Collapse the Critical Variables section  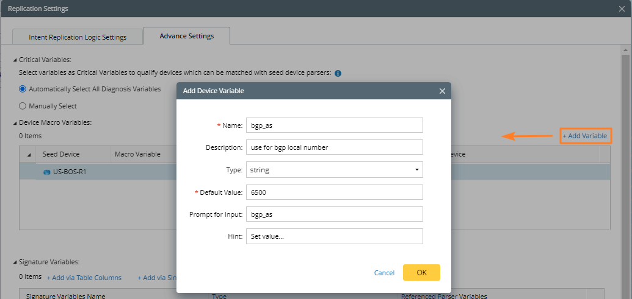coord(16,60)
